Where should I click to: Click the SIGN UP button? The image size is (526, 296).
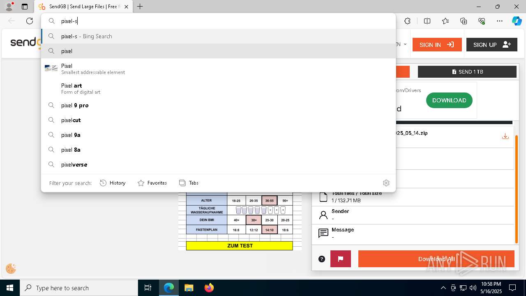pyautogui.click(x=491, y=45)
